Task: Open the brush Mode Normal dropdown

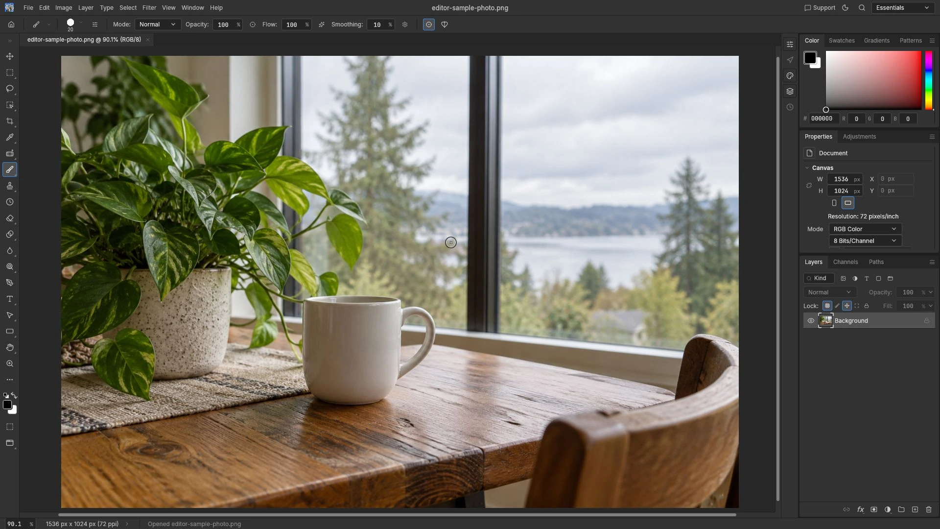Action: coord(158,24)
